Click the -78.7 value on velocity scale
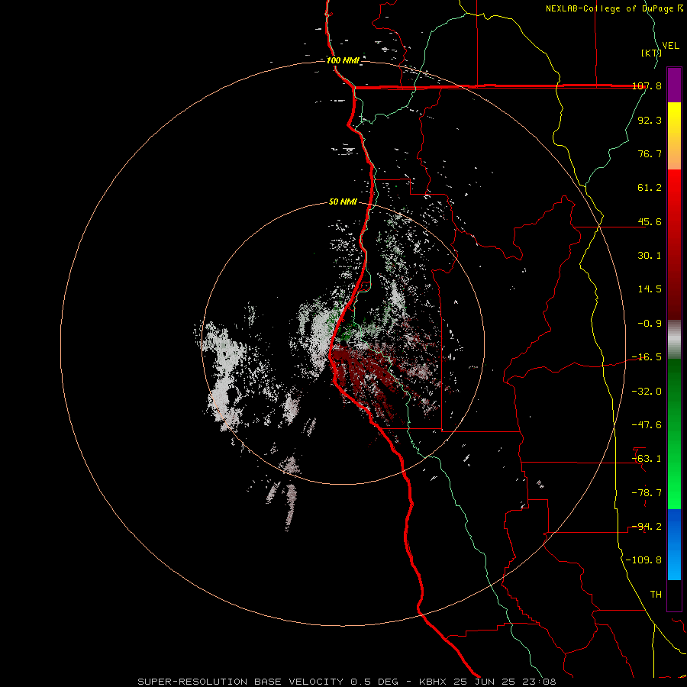This screenshot has width=687, height=687. click(647, 493)
